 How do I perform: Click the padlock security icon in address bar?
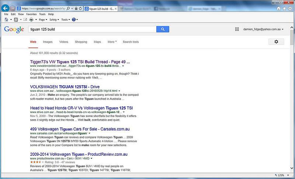coord(76,8)
